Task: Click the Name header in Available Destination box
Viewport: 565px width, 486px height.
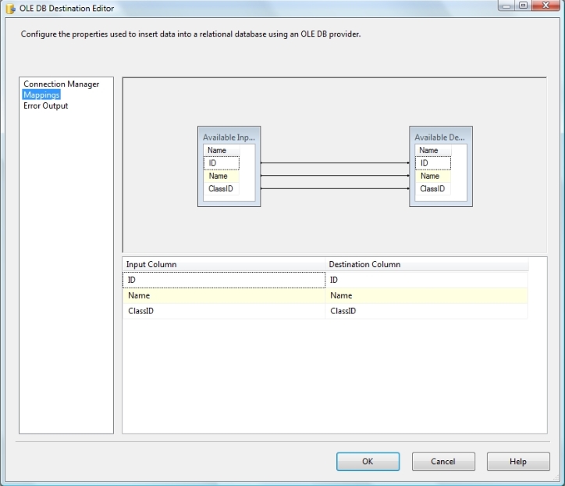Action: [x=433, y=150]
